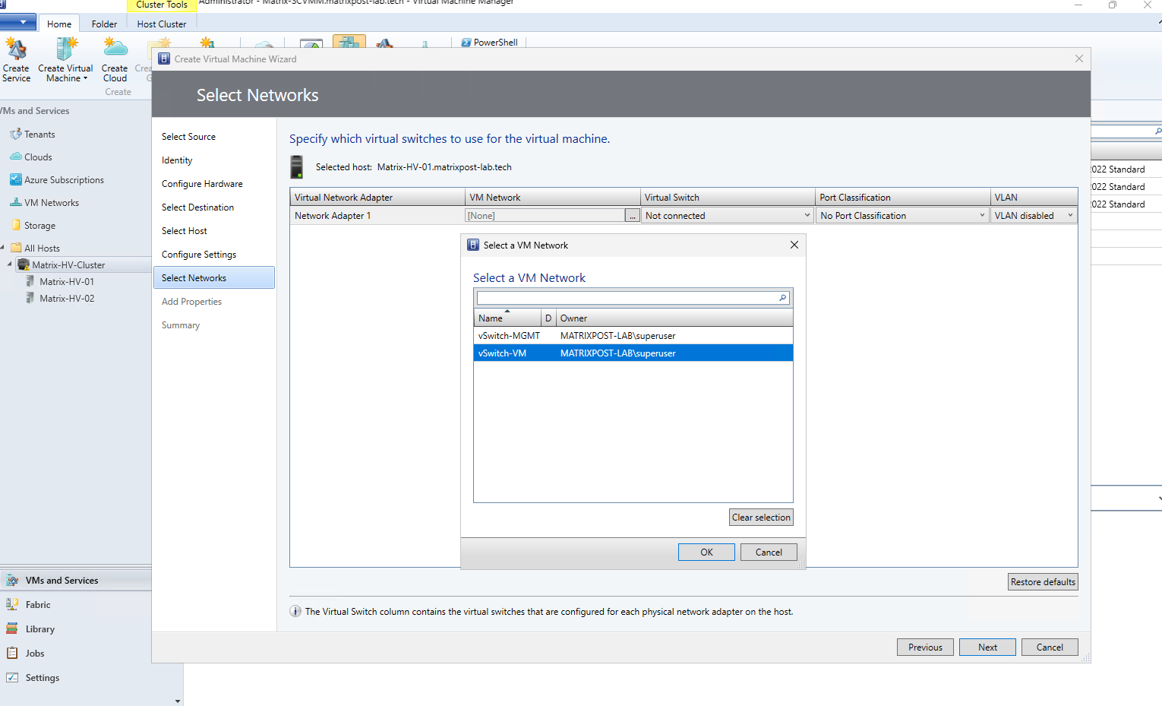1162x706 pixels.
Task: Click the Settings workspace icon
Action: click(12, 678)
